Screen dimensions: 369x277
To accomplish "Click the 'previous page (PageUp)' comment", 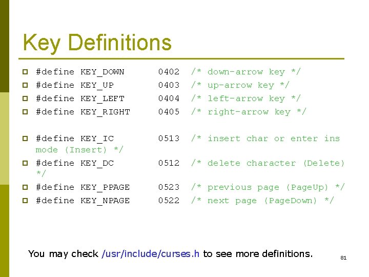I will coord(268,188).
